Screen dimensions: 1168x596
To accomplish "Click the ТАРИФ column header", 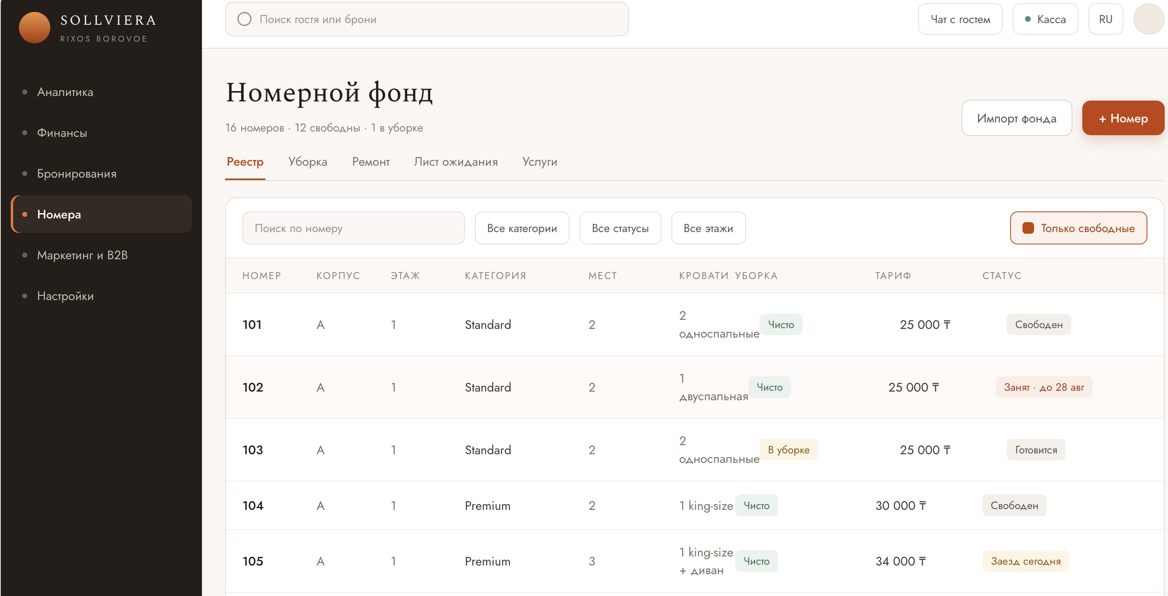I will [x=893, y=276].
